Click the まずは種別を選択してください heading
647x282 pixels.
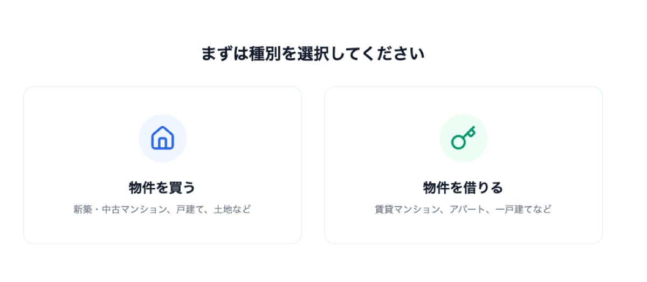[313, 54]
